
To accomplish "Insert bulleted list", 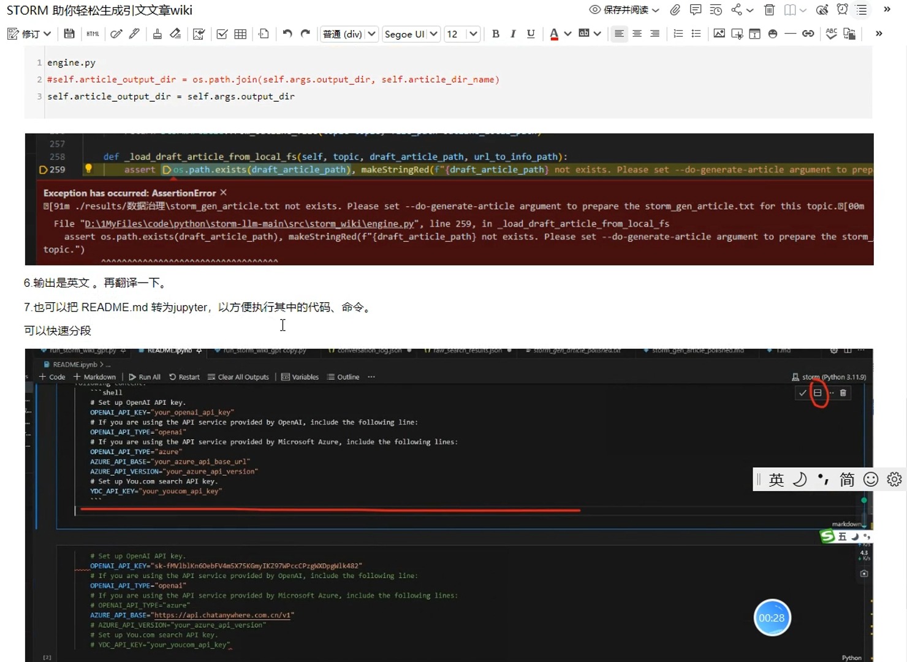I will click(696, 34).
